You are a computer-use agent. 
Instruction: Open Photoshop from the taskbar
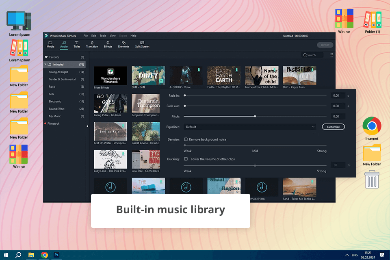56,255
